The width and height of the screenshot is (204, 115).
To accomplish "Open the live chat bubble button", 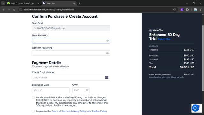I will pos(195,108).
